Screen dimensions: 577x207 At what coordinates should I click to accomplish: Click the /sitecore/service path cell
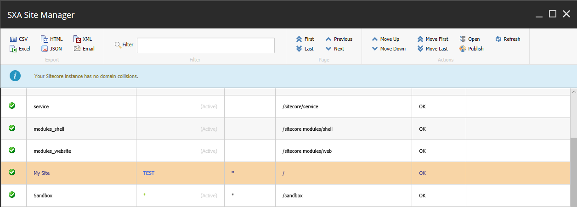(x=300, y=106)
